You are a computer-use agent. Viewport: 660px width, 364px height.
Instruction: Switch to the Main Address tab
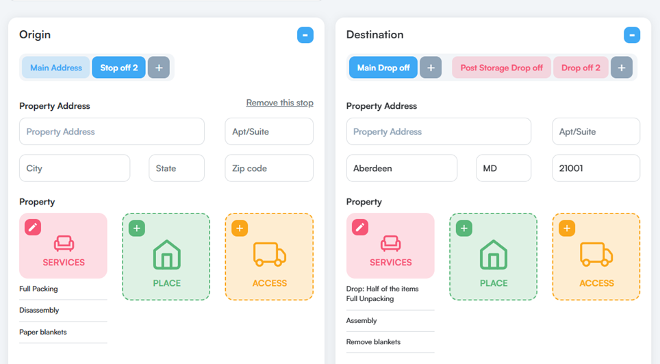(x=56, y=68)
